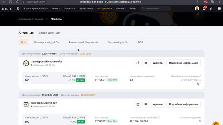Expand Банкинг menu

(121, 8)
